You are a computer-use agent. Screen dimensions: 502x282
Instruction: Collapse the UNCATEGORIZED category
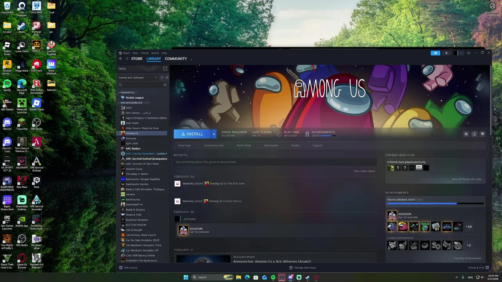point(119,103)
